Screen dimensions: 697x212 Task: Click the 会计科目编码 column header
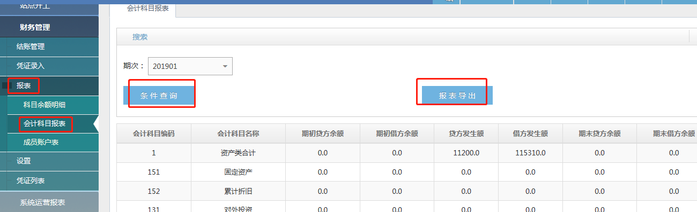coord(154,134)
